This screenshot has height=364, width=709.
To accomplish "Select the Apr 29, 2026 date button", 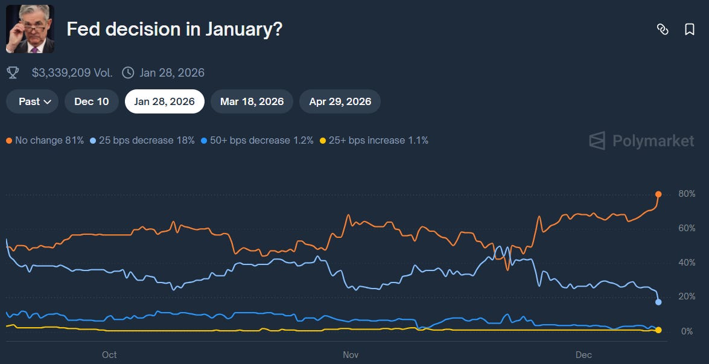I will tap(340, 101).
